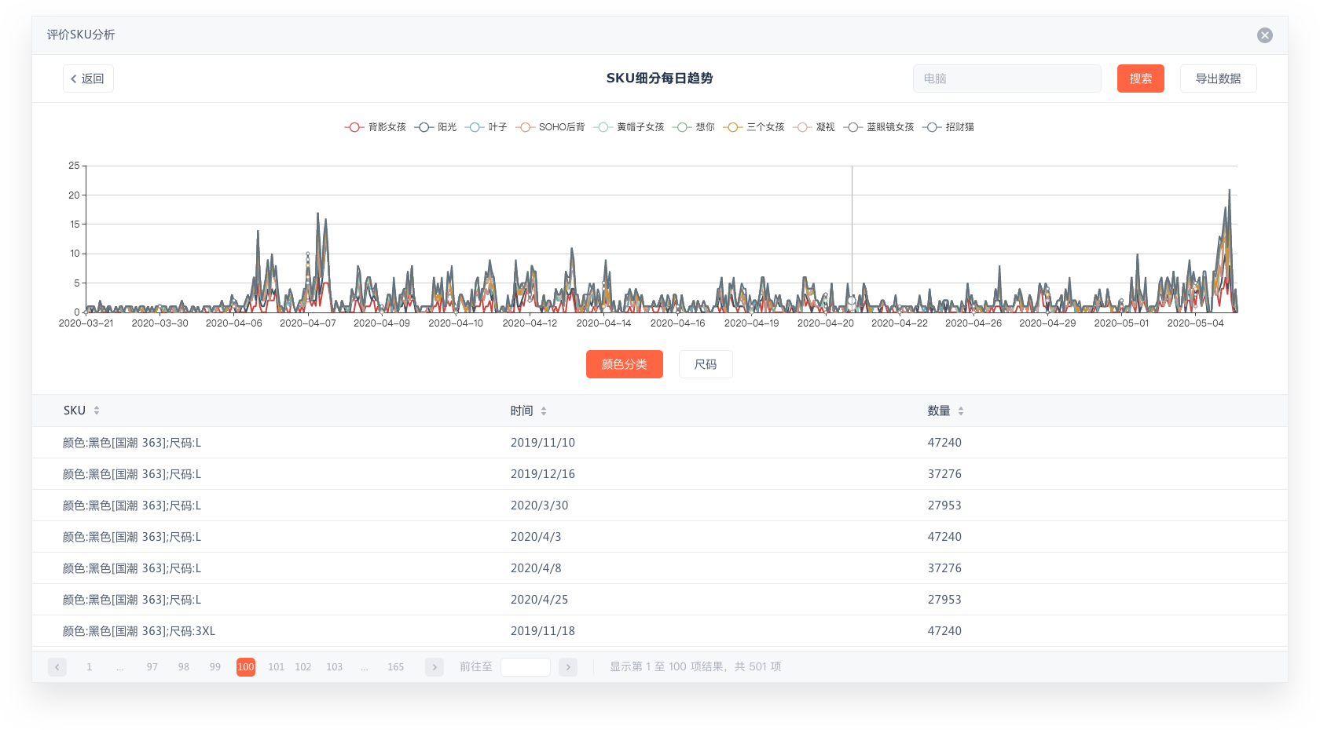Click quantity 27953 in 2020/3/30 row
This screenshot has width=1320, height=730.
click(944, 506)
